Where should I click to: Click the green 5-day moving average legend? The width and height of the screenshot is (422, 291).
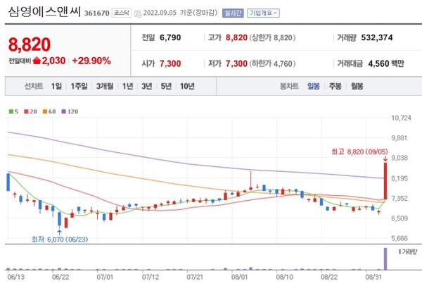click(x=13, y=111)
